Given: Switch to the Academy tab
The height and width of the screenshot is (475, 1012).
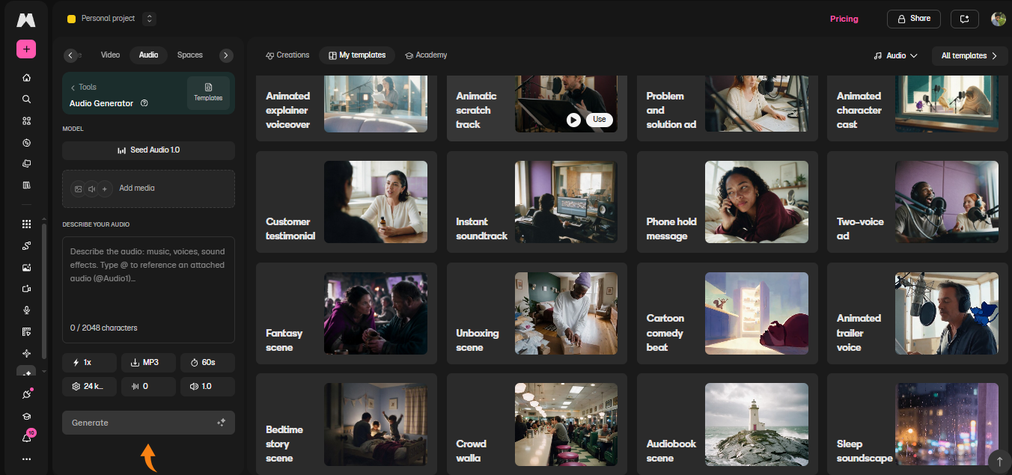Looking at the screenshot, I should click(426, 55).
